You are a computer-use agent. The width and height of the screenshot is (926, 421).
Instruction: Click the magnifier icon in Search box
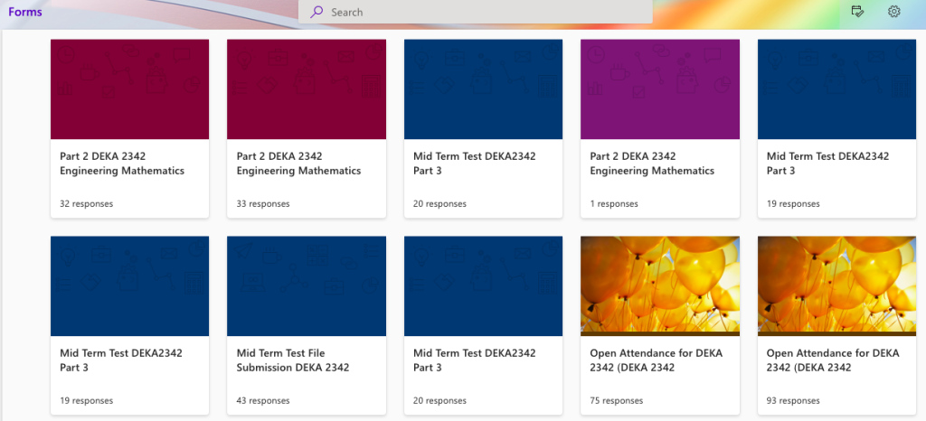click(317, 13)
